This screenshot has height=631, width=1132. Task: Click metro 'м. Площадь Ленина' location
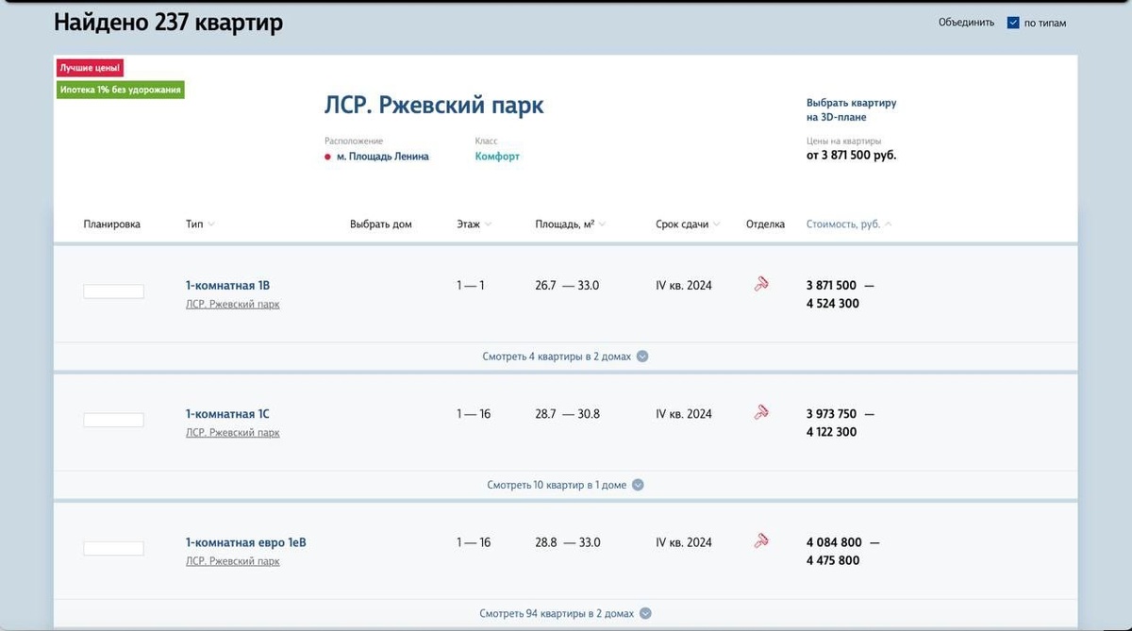pos(376,157)
